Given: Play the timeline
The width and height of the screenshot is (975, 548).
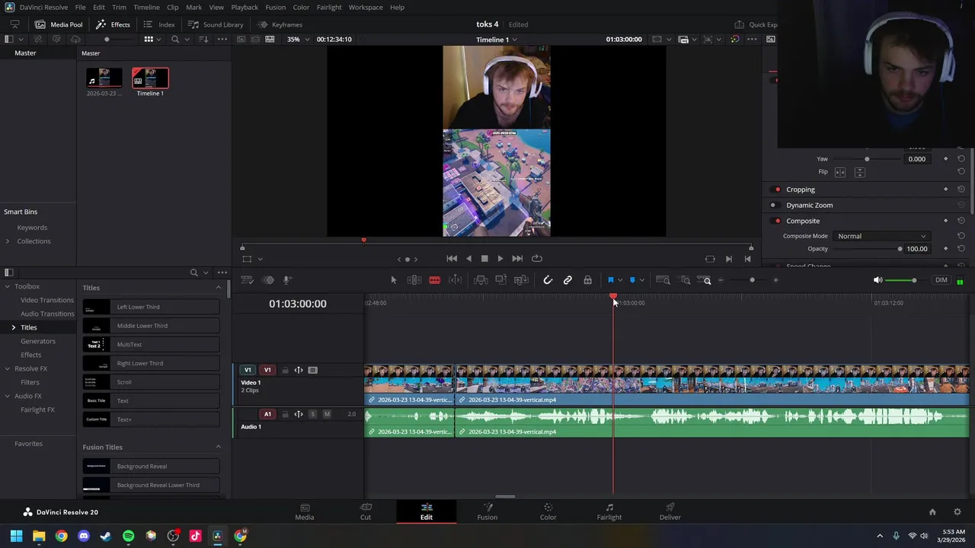Looking at the screenshot, I should tap(500, 259).
